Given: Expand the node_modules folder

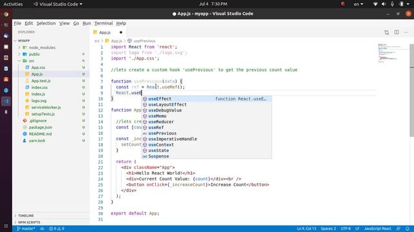Looking at the screenshot, I should (x=42, y=47).
